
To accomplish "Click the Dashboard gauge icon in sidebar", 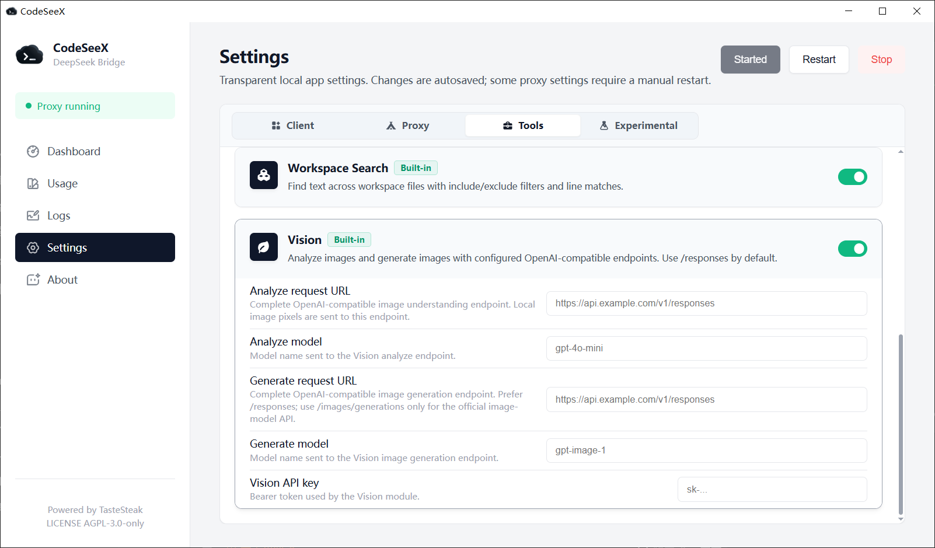I will (x=33, y=151).
